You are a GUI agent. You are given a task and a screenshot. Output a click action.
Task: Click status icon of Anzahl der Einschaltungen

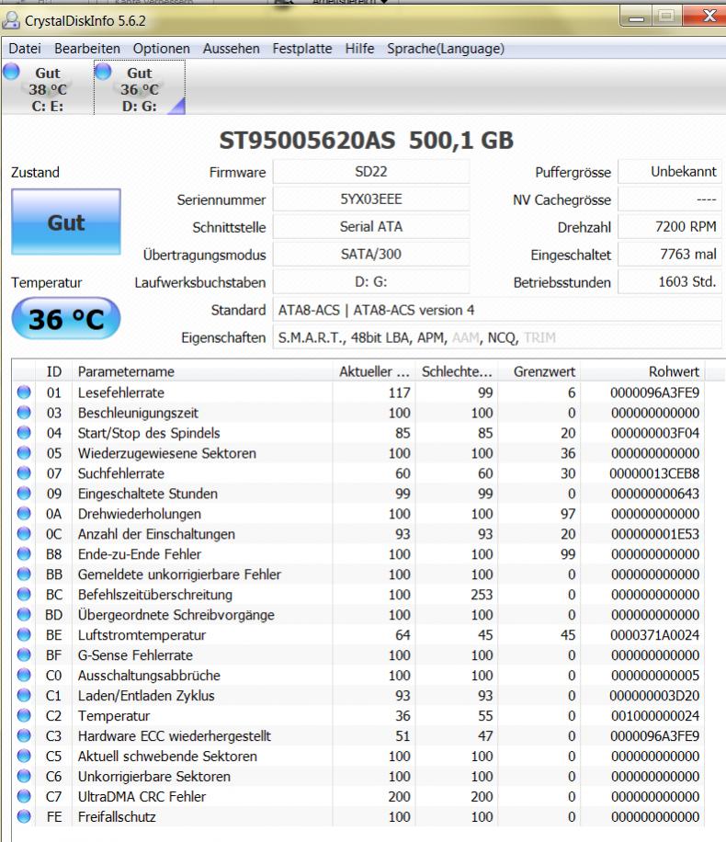point(24,533)
